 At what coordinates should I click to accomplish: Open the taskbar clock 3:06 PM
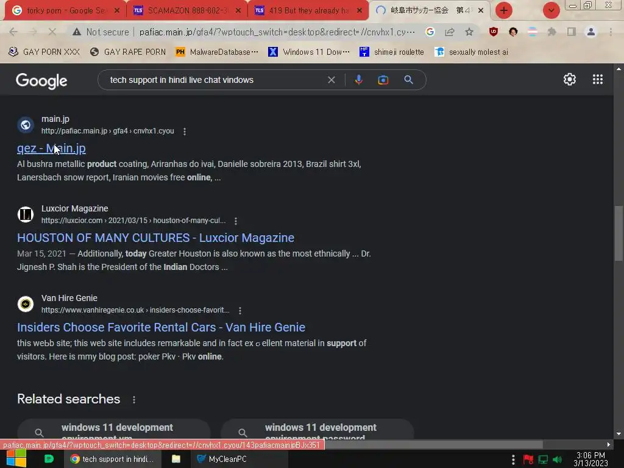pyautogui.click(x=590, y=459)
